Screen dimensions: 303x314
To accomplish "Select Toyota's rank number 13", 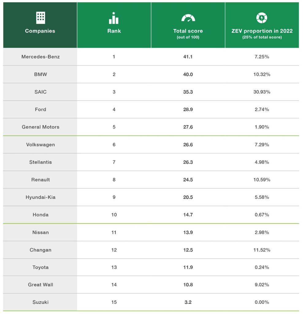I will [114, 267].
